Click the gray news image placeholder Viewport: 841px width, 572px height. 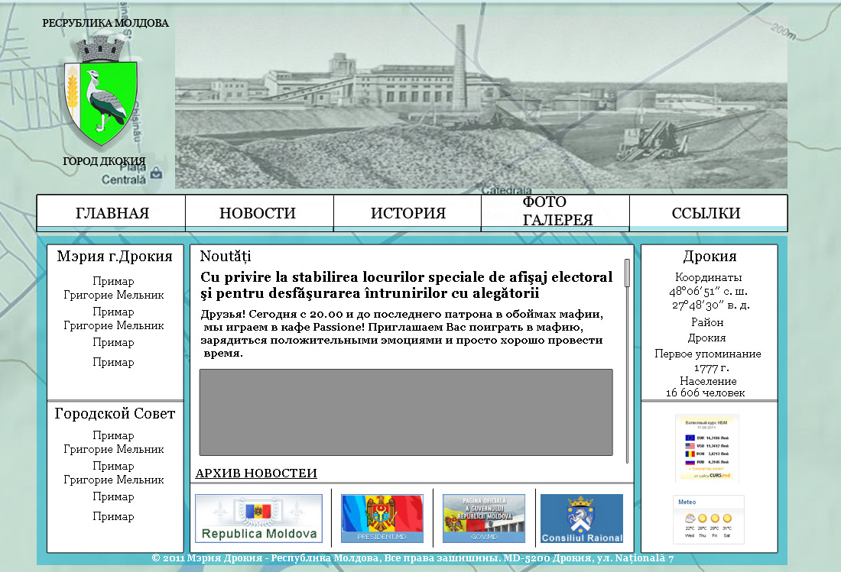[406, 412]
